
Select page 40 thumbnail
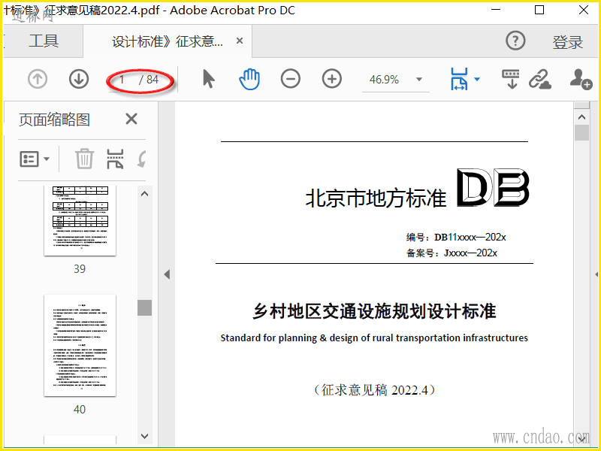point(80,346)
